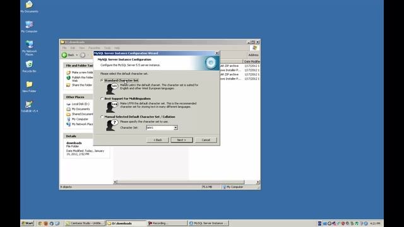Click the right scroll arrow in Explorer
Image resolution: width=404 pixels, height=227 pixels.
[x=258, y=182]
